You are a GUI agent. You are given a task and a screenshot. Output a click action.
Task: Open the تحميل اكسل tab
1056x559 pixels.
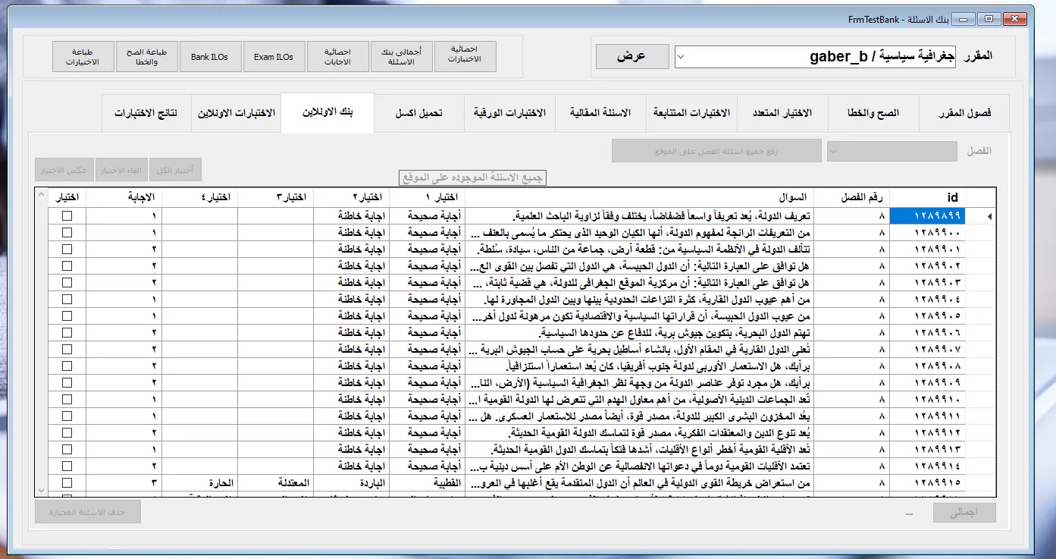coord(418,114)
